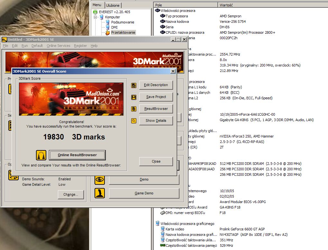Screen dimensions: 328x250
Task: Click the Show Details magnifier icon
Action: 134,121
